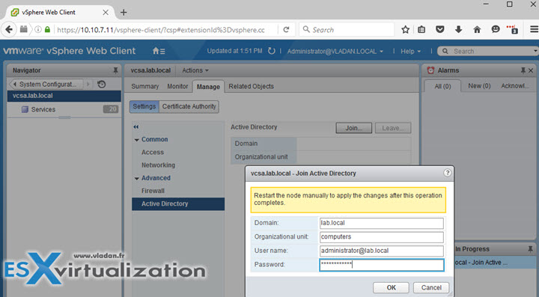The height and width of the screenshot is (297, 539).
Task: Click the Navigator forward arrow
Action: pos(88,84)
